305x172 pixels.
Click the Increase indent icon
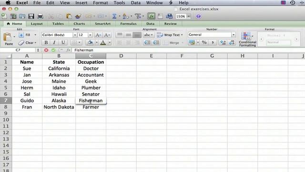[156, 43]
